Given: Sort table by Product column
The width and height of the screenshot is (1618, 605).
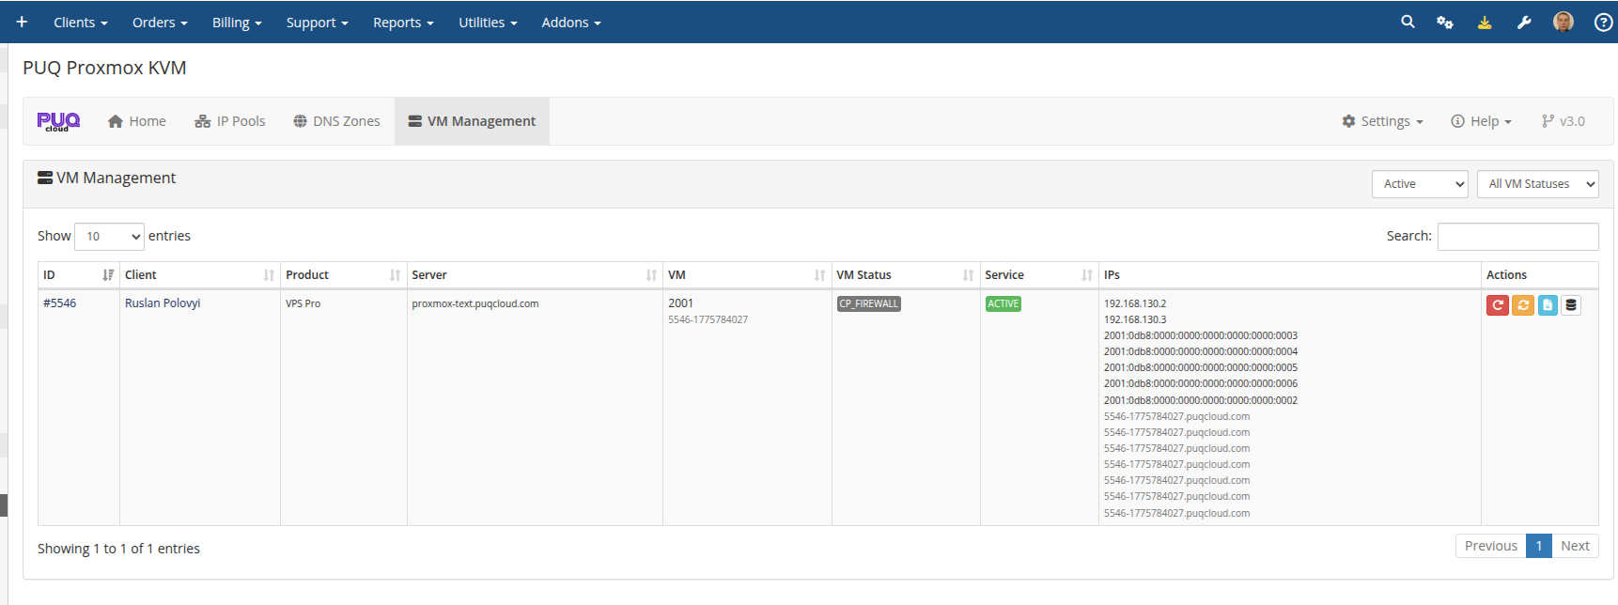Looking at the screenshot, I should (343, 275).
